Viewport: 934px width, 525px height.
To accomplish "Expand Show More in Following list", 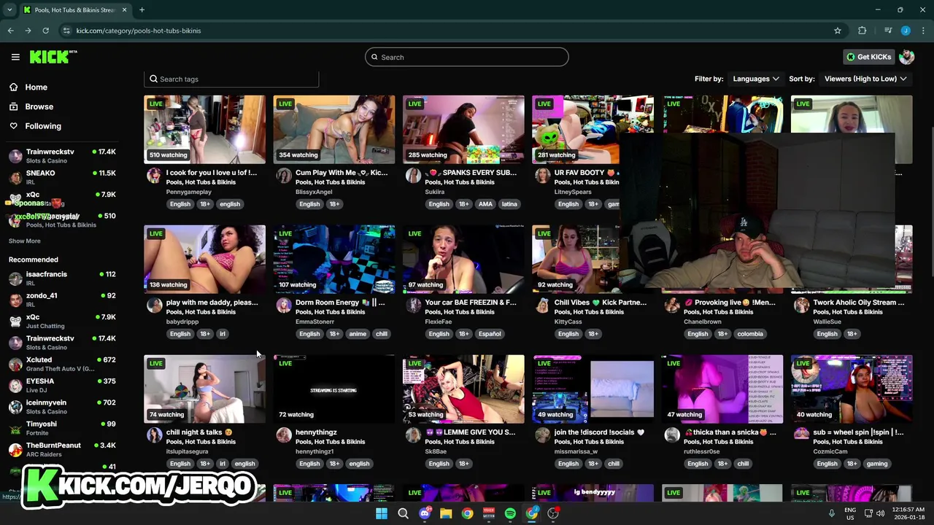I will click(x=25, y=241).
